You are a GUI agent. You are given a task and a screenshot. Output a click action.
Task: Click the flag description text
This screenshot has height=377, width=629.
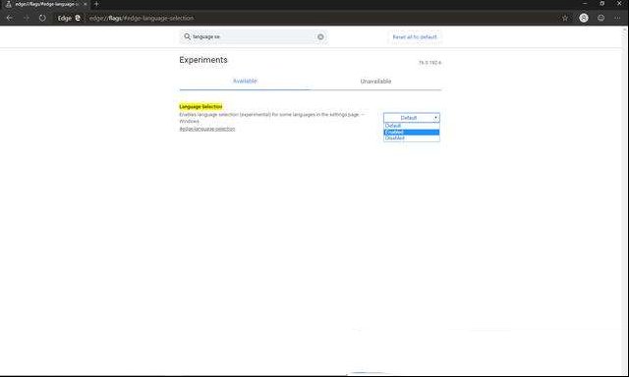tap(271, 118)
